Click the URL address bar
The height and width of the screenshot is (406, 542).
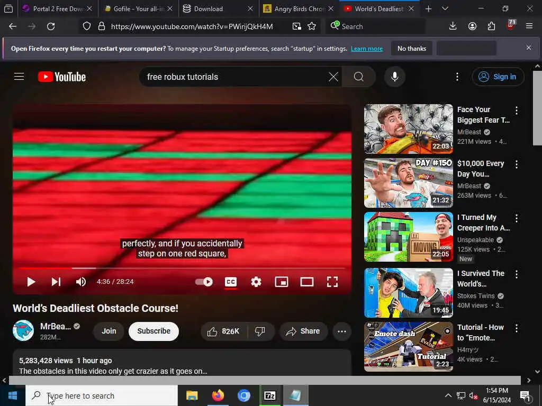coord(192,26)
